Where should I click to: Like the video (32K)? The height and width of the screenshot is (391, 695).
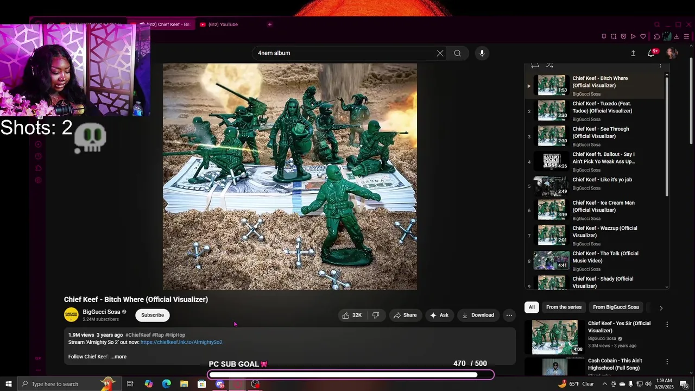point(352,315)
